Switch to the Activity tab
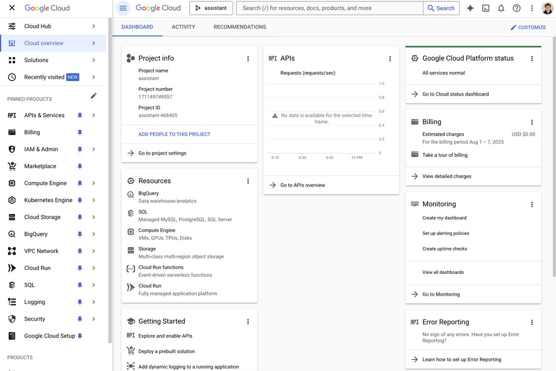556x371 pixels. click(x=183, y=27)
